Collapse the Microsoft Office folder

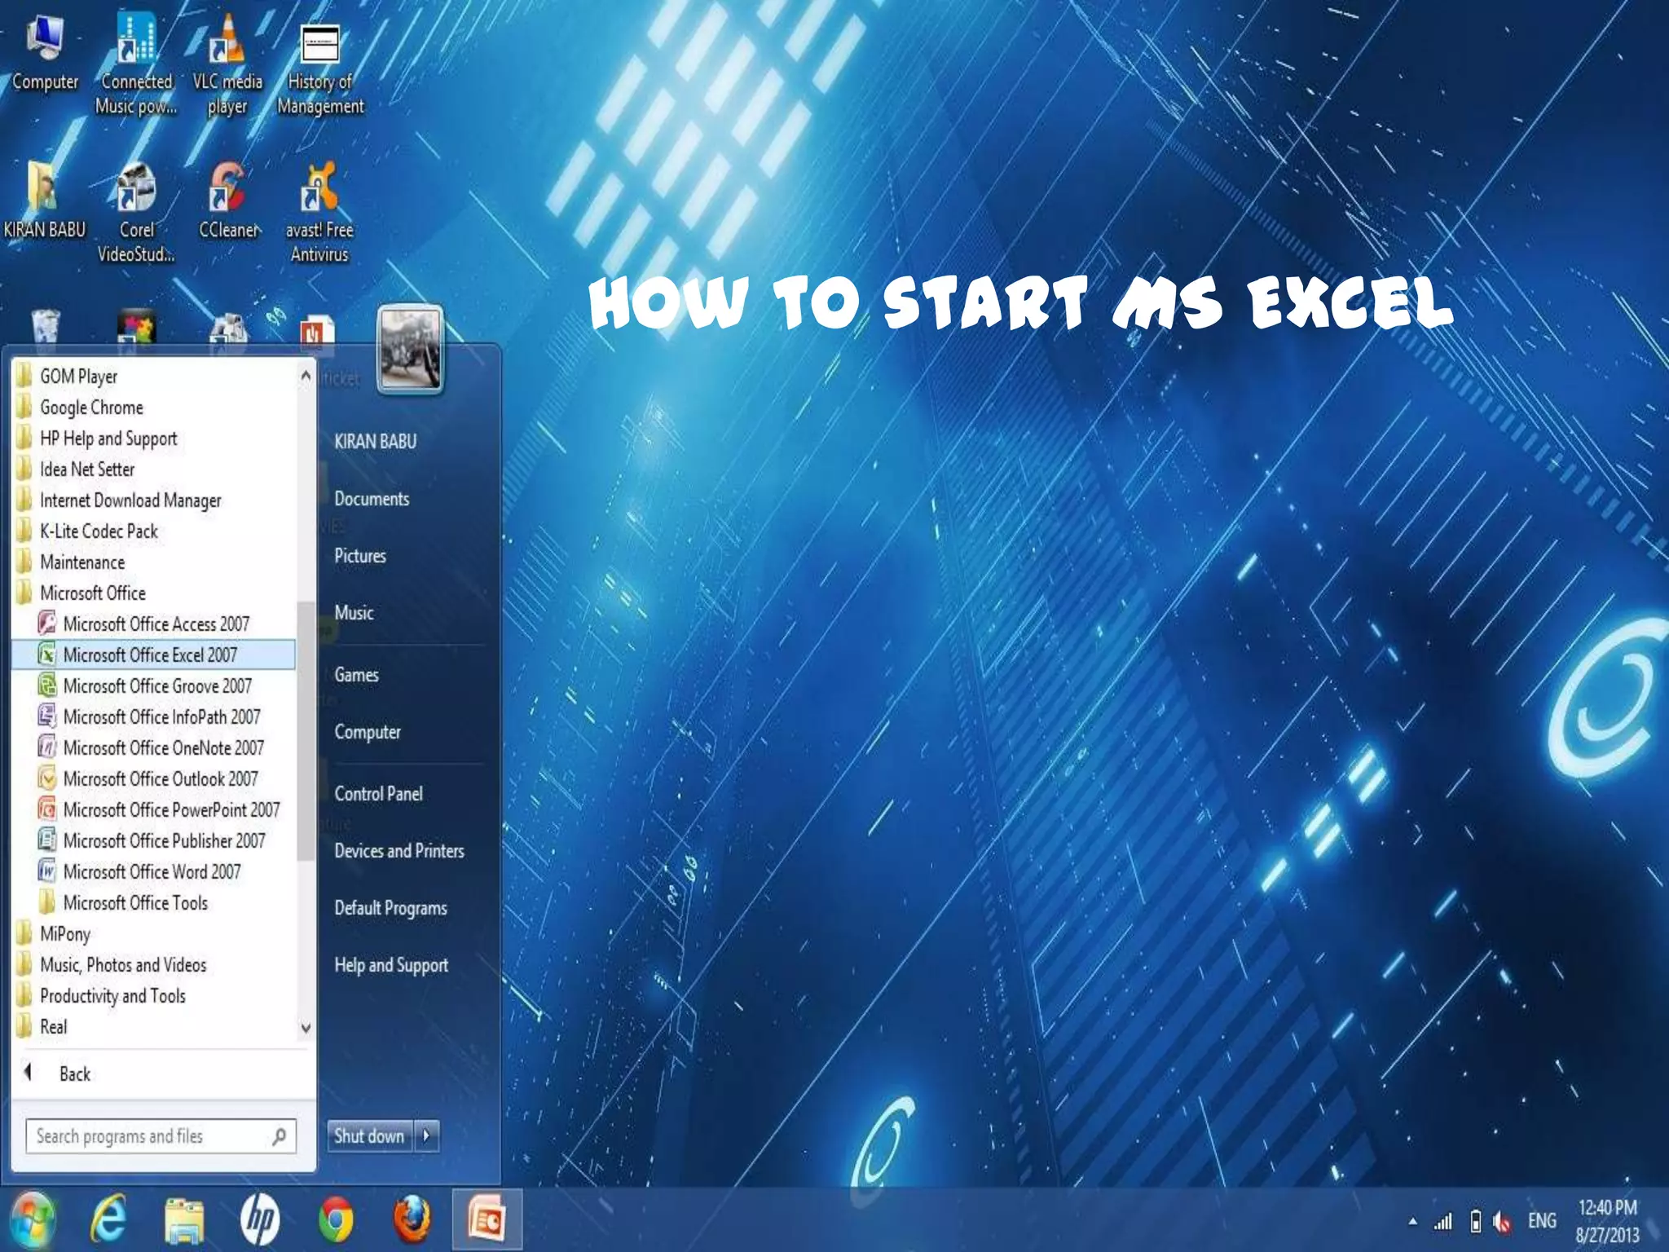pyautogui.click(x=155, y=593)
